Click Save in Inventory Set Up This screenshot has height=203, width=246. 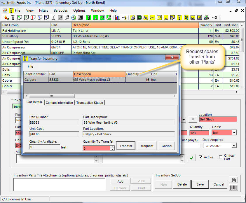[200, 184]
